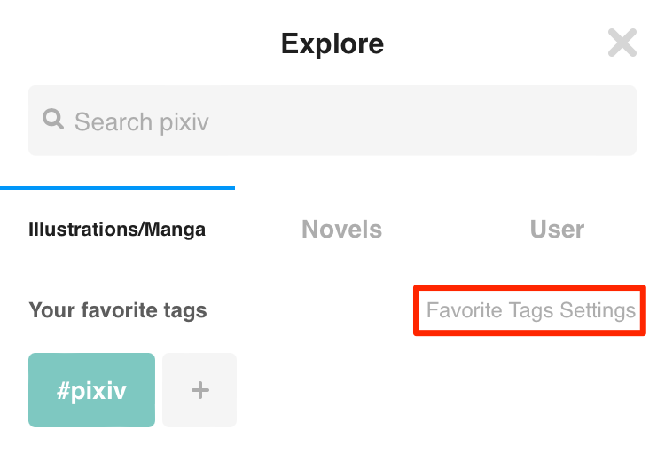Close the Explore panel with the X icon
This screenshot has height=461, width=665.
tap(622, 43)
